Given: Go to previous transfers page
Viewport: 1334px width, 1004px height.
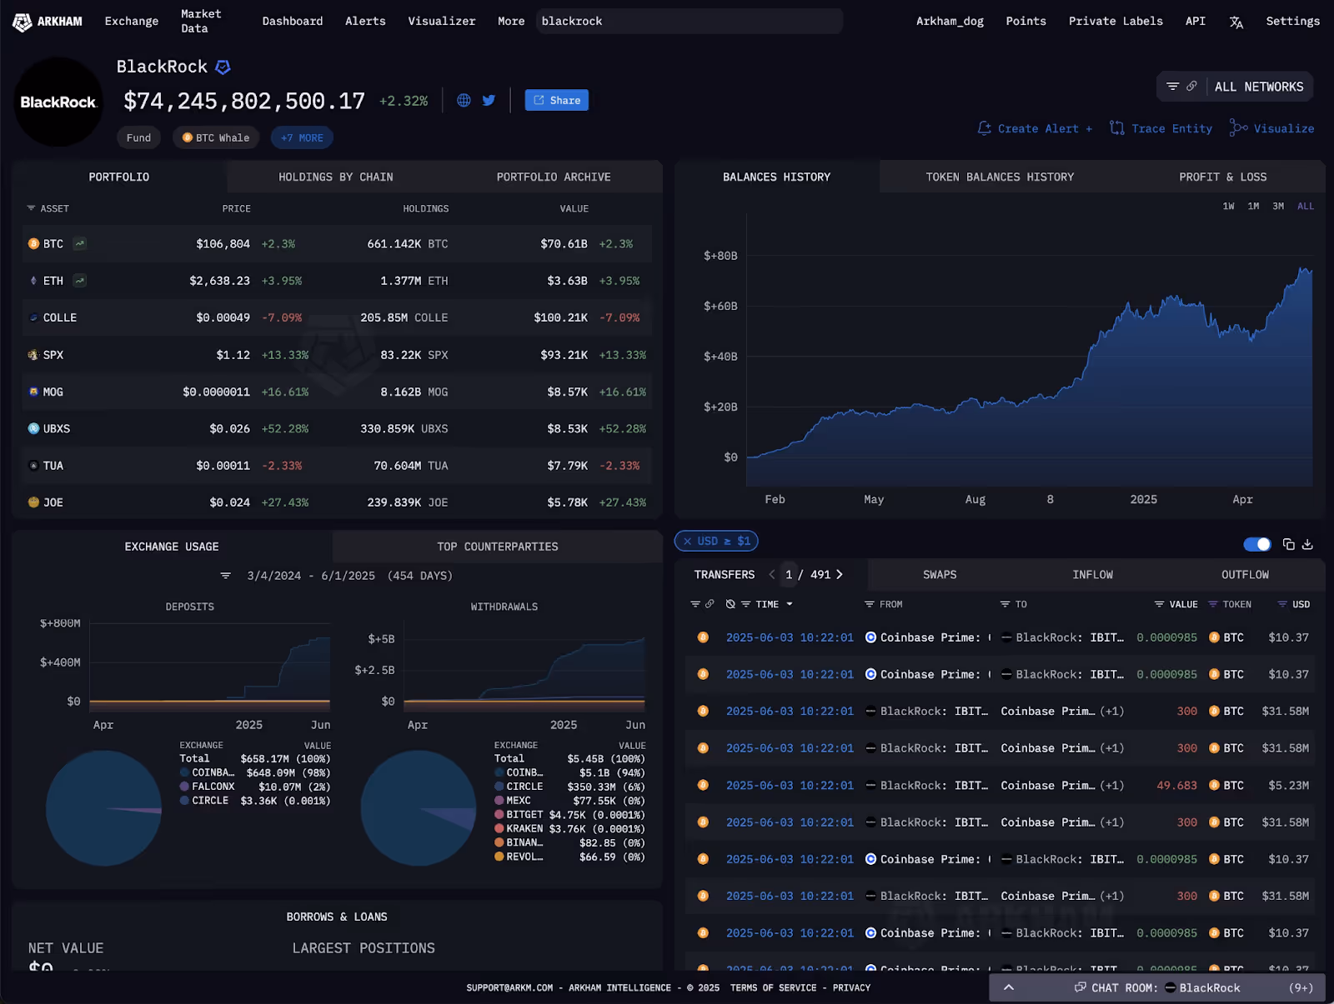Looking at the screenshot, I should pyautogui.click(x=772, y=574).
